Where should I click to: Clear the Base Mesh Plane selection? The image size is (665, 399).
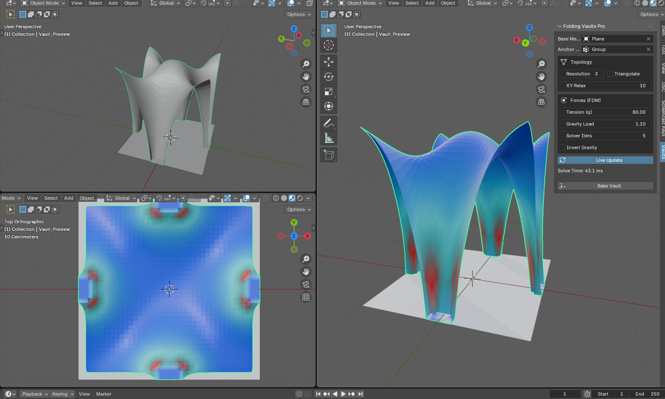(x=649, y=39)
